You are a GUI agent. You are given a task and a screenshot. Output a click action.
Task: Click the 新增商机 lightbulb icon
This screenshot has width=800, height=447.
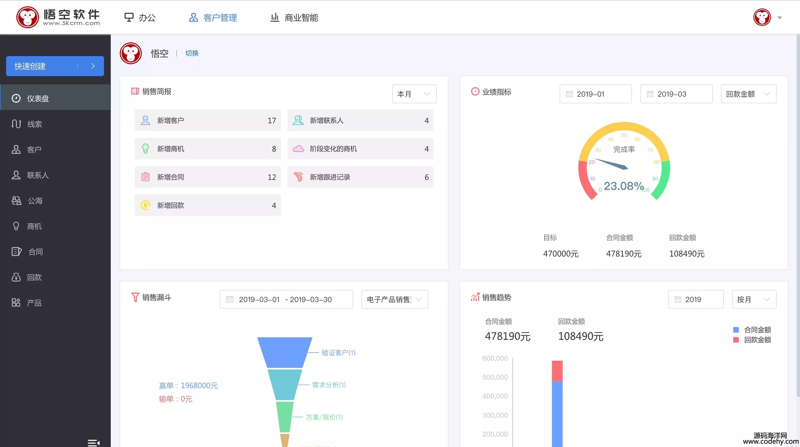(x=145, y=149)
